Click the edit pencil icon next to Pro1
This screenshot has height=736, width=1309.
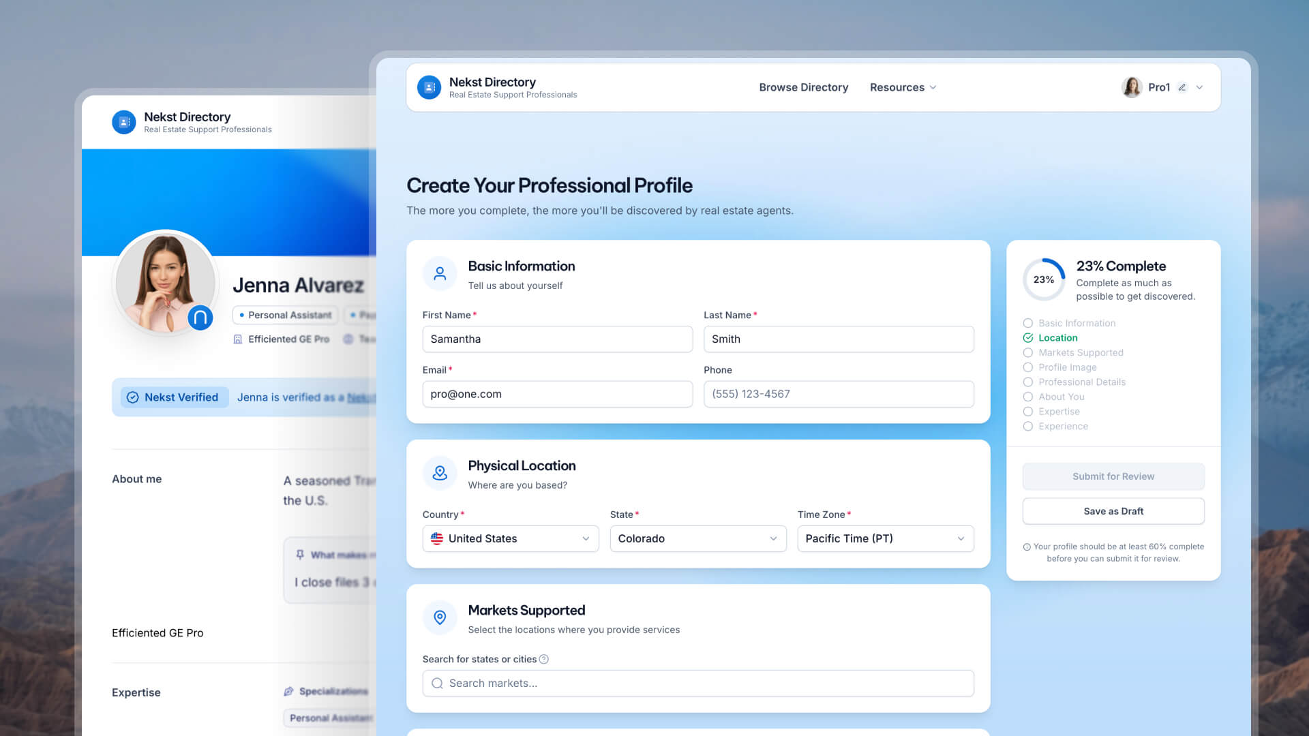click(x=1182, y=87)
